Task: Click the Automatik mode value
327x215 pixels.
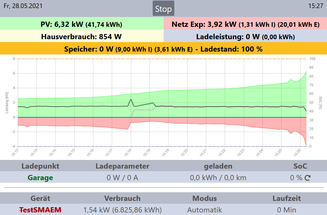Action: pos(205,210)
